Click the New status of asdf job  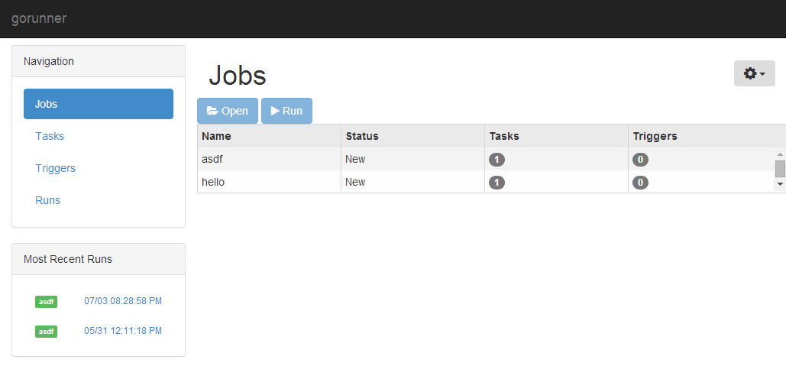click(355, 160)
